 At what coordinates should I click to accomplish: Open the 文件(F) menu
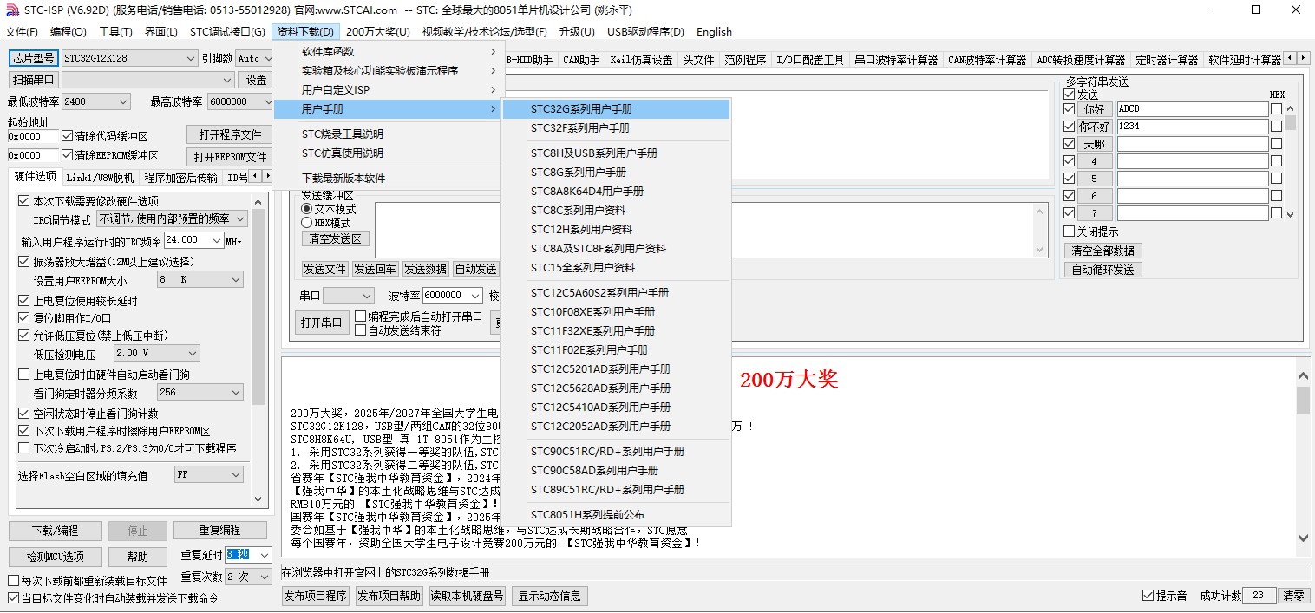(x=22, y=32)
